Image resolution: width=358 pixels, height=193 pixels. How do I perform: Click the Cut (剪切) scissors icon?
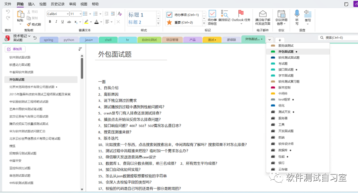[29, 12]
